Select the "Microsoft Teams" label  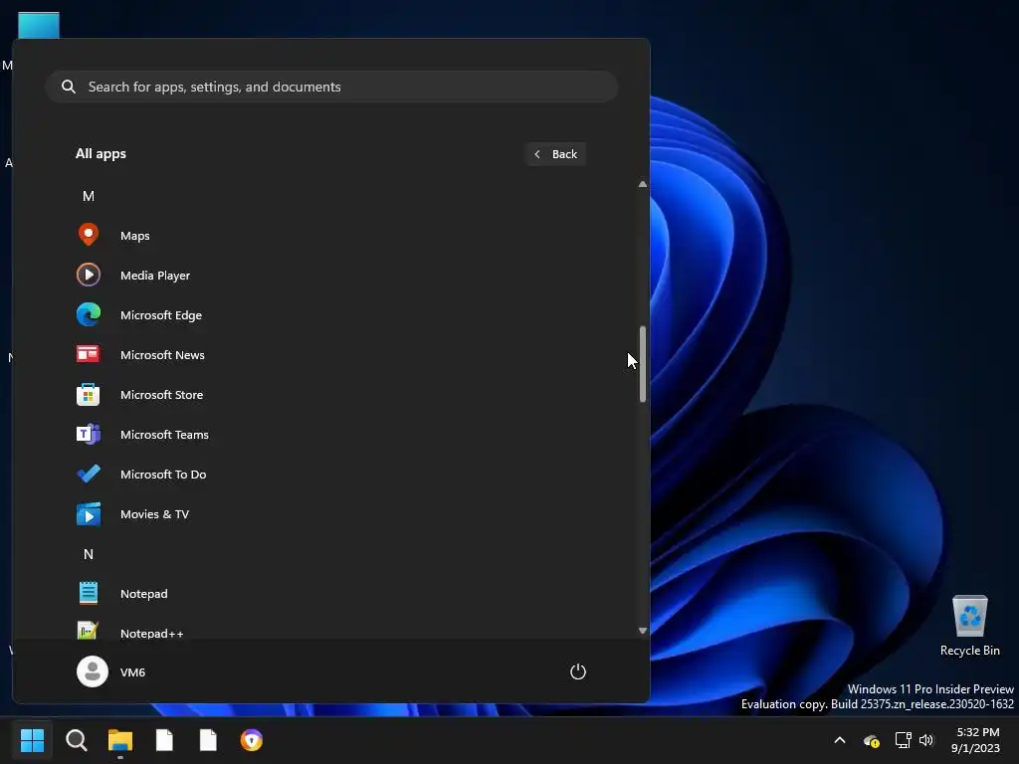(164, 435)
